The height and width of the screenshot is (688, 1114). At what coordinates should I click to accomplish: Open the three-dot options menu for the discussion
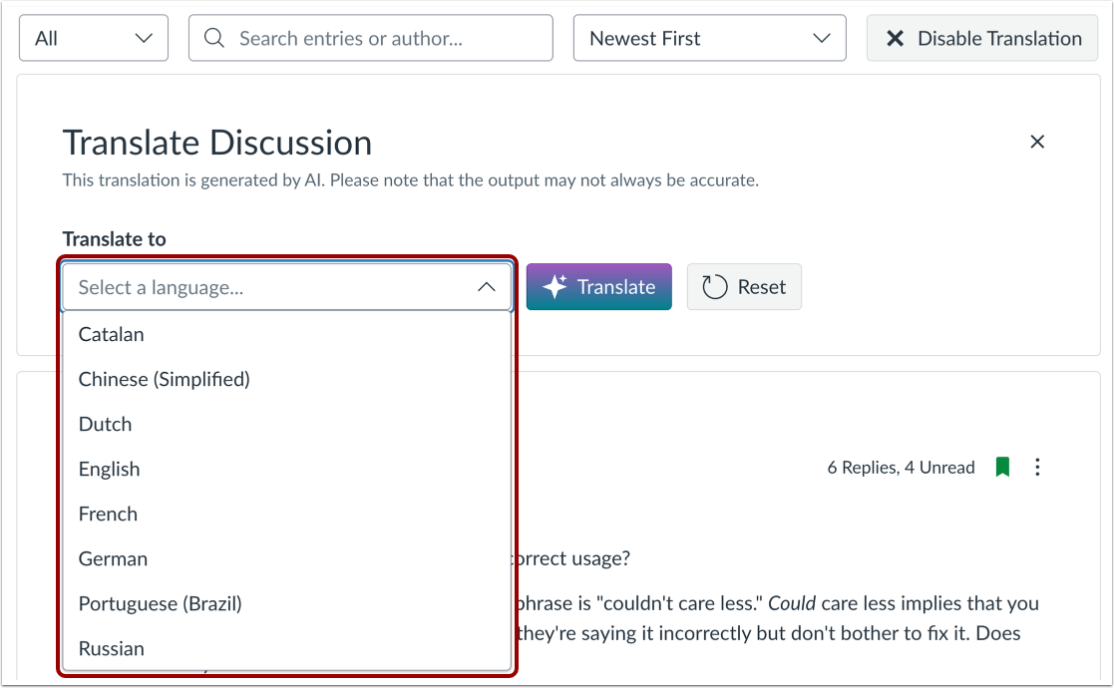coord(1038,467)
